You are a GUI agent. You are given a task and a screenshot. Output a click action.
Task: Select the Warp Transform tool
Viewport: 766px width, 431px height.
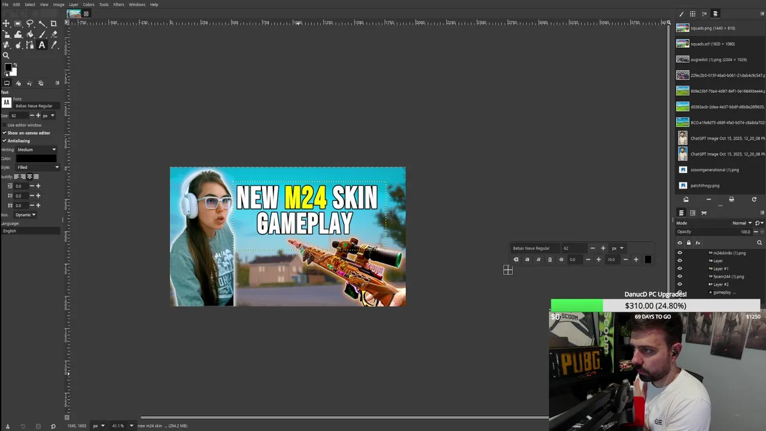click(x=18, y=34)
